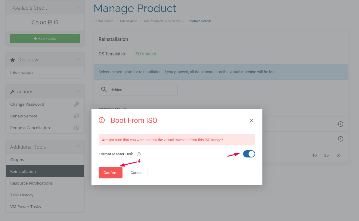Click the red Confirm button

click(110, 173)
